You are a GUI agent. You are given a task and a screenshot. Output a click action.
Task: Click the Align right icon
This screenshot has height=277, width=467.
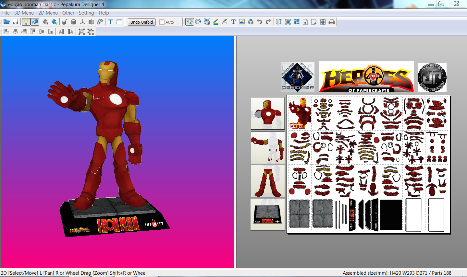coord(24,31)
